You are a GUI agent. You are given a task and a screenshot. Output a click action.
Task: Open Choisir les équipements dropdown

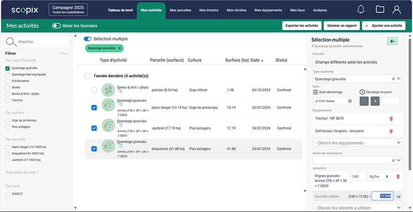point(357,143)
